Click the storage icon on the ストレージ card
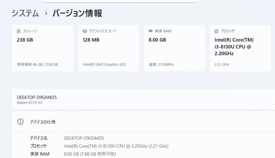 click(x=18, y=31)
